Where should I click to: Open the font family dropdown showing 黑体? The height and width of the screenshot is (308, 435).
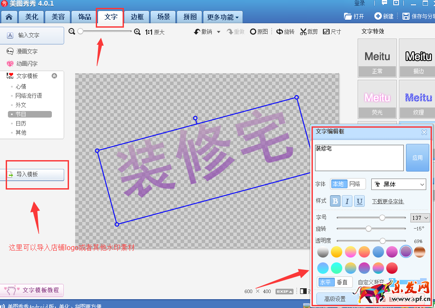coord(398,184)
